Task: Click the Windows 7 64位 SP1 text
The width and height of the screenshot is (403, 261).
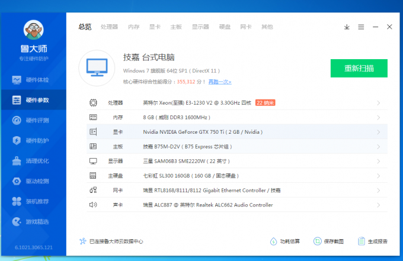Action: click(171, 70)
